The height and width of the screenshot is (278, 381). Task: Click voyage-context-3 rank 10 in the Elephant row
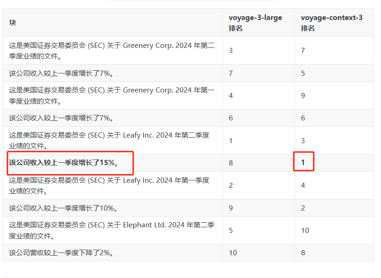(x=305, y=230)
